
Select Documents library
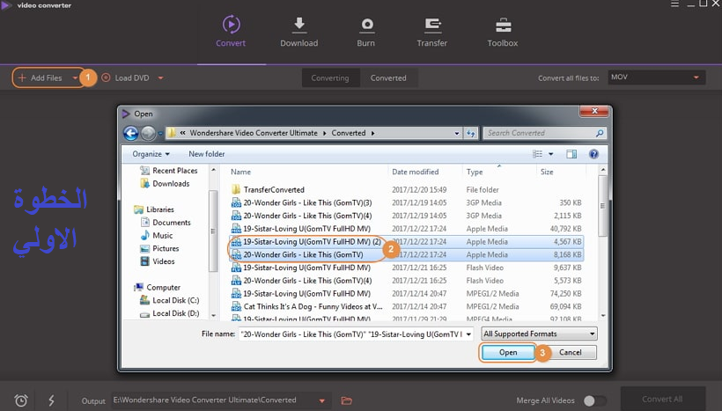tap(166, 223)
